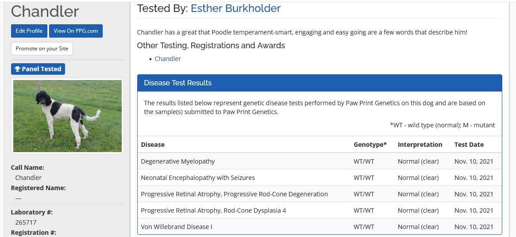This screenshot has width=516, height=237.
Task: Click Chandler the poodle's photo thumbnail
Action: pyautogui.click(x=67, y=116)
